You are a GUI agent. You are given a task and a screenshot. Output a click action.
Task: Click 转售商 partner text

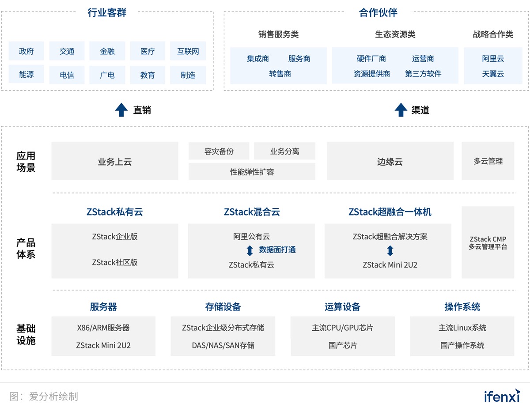[280, 74]
